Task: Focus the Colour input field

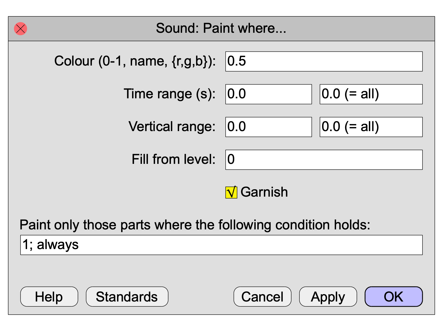Action: (x=324, y=61)
